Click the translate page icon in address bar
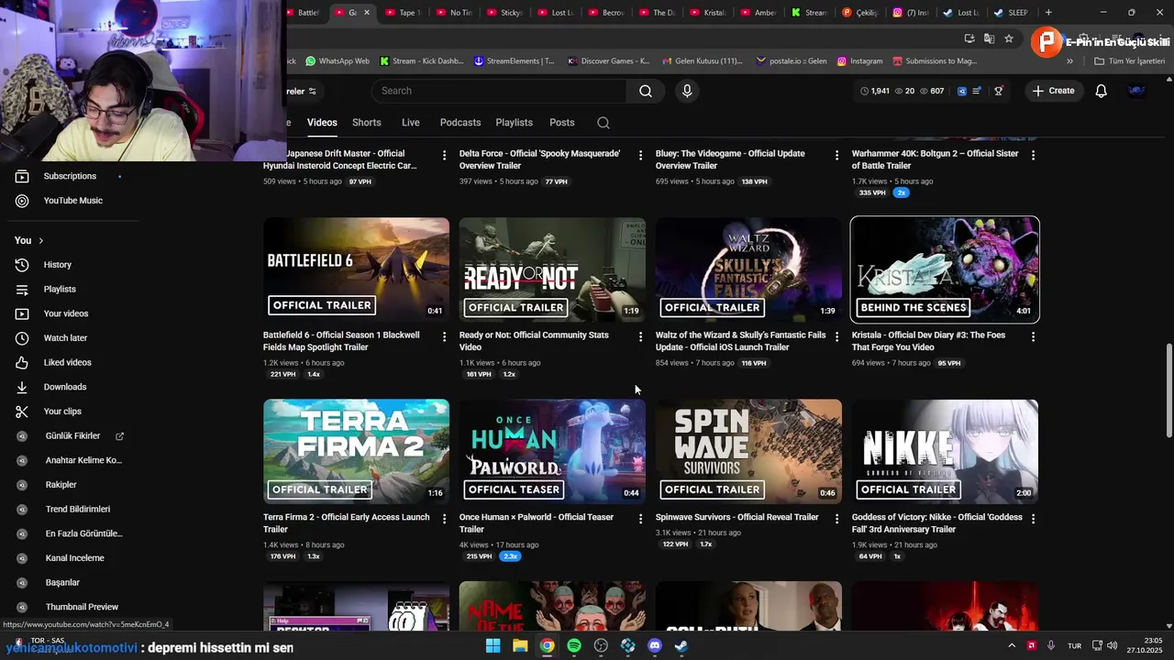The image size is (1174, 660). 989,38
